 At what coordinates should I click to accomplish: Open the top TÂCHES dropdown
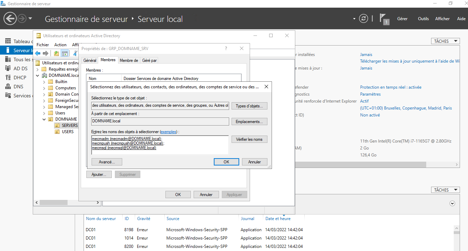point(445,41)
